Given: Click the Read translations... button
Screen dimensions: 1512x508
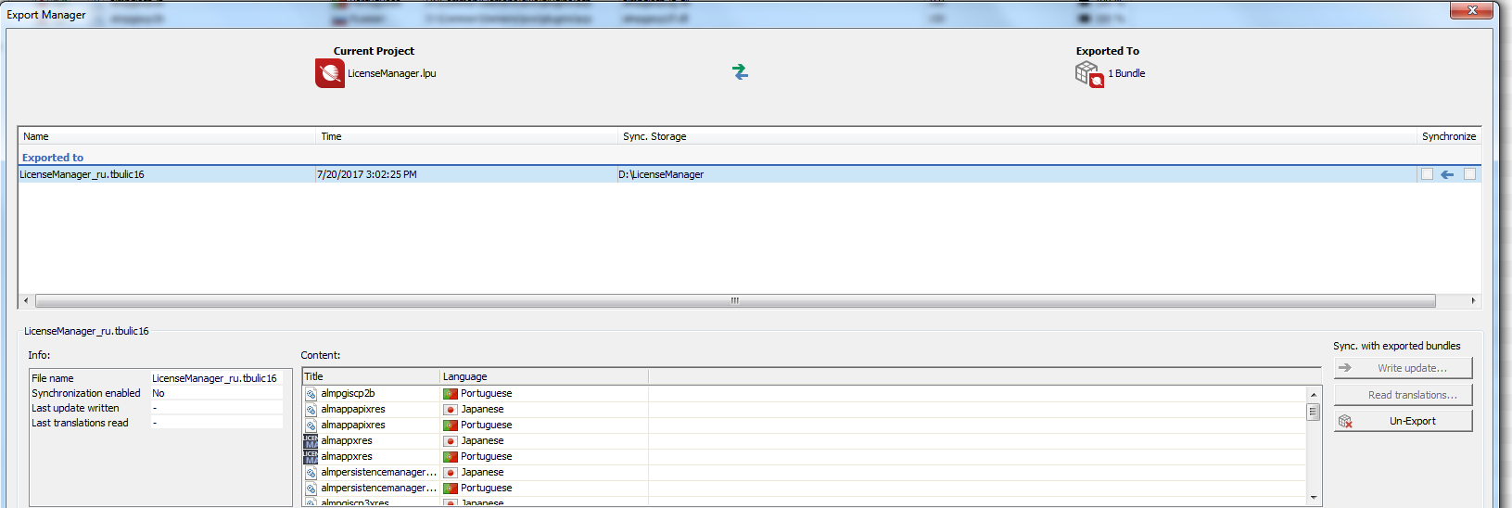Looking at the screenshot, I should point(1403,395).
